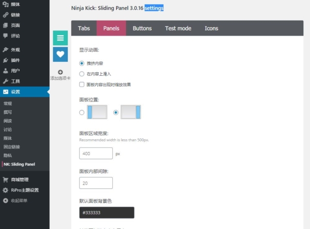This screenshot has width=310, height=229.
Task: Add a new tab with the plus icon
Action: (x=60, y=72)
